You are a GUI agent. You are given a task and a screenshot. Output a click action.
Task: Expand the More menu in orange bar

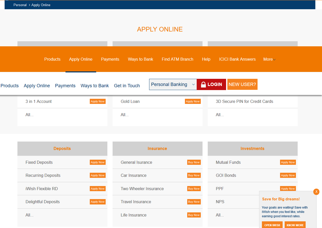(x=269, y=59)
